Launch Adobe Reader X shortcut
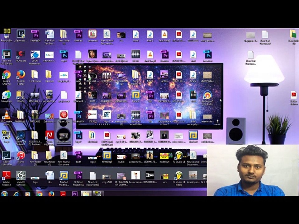 (x=7, y=178)
